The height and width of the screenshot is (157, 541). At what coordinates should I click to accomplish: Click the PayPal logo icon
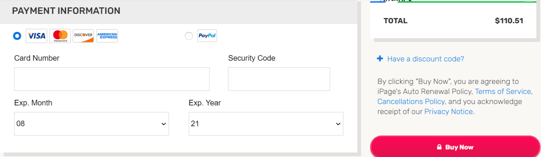point(207,36)
